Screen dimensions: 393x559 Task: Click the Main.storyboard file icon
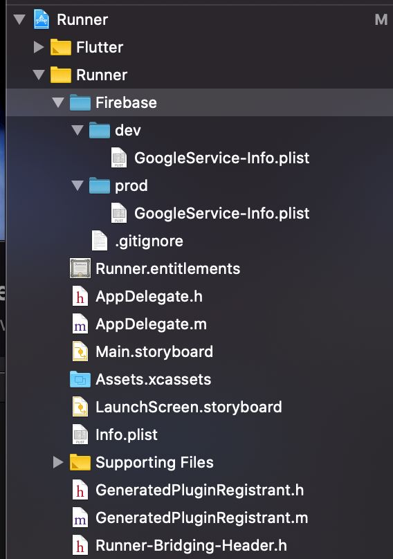[80, 351]
